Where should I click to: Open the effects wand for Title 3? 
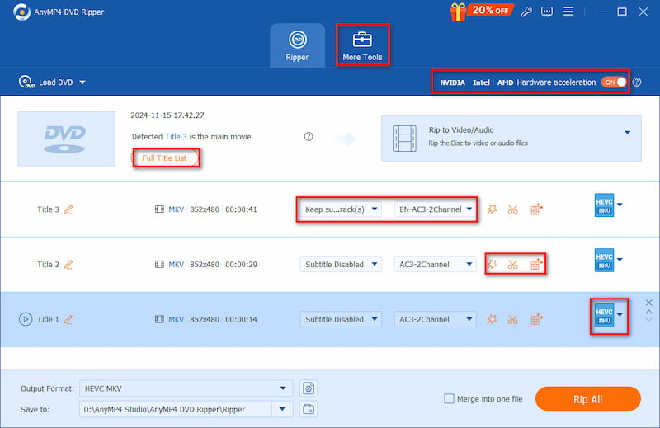point(492,209)
